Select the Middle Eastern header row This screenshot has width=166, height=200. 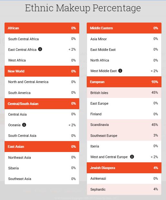124,28
